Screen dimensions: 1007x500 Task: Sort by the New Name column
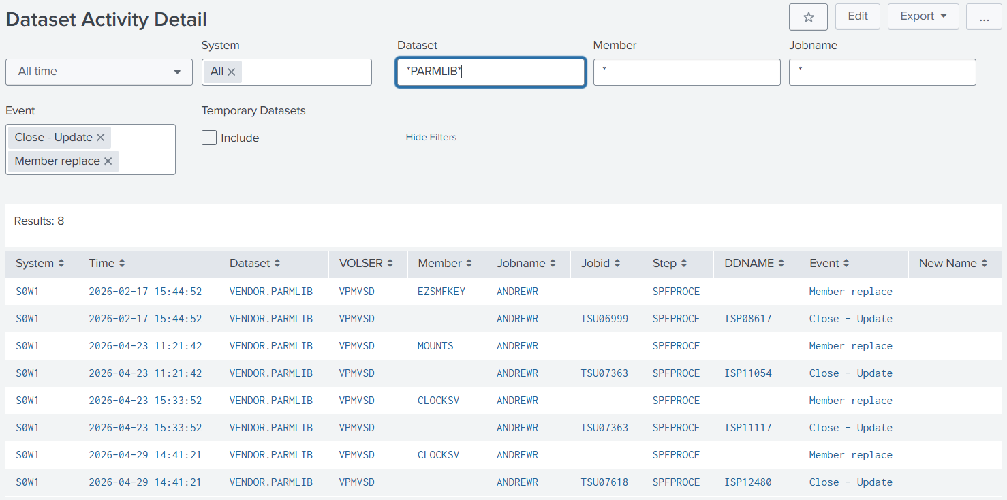(954, 264)
